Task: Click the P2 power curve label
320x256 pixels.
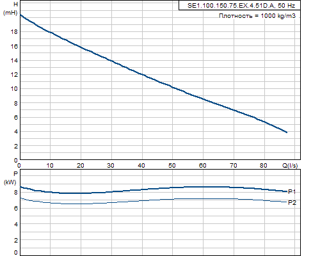Action: [292, 202]
